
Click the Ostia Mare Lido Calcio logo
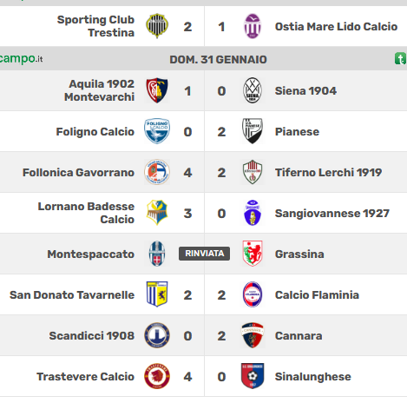click(253, 26)
